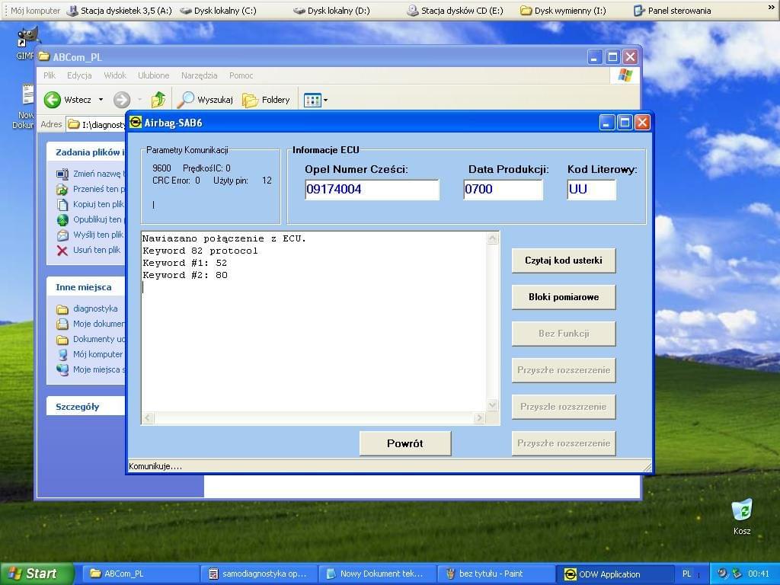This screenshot has width=780, height=585.
Task: Switch to bez tytułu - Paint taskbar button
Action: [497, 574]
